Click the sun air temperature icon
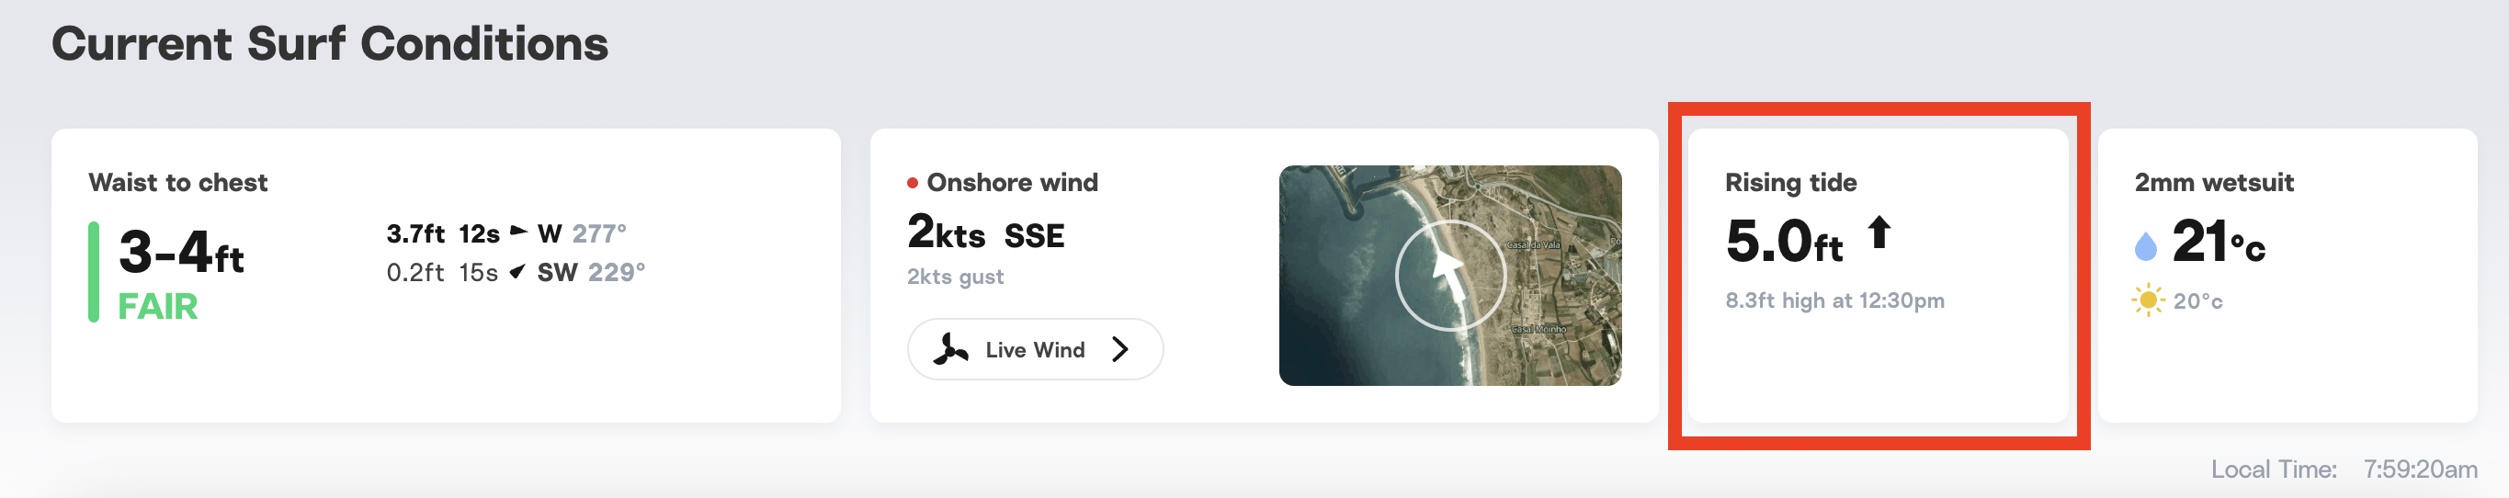The image size is (2509, 498). (x=2148, y=300)
